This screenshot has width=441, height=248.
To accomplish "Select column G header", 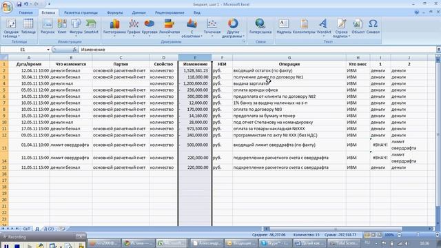I will coord(289,57).
